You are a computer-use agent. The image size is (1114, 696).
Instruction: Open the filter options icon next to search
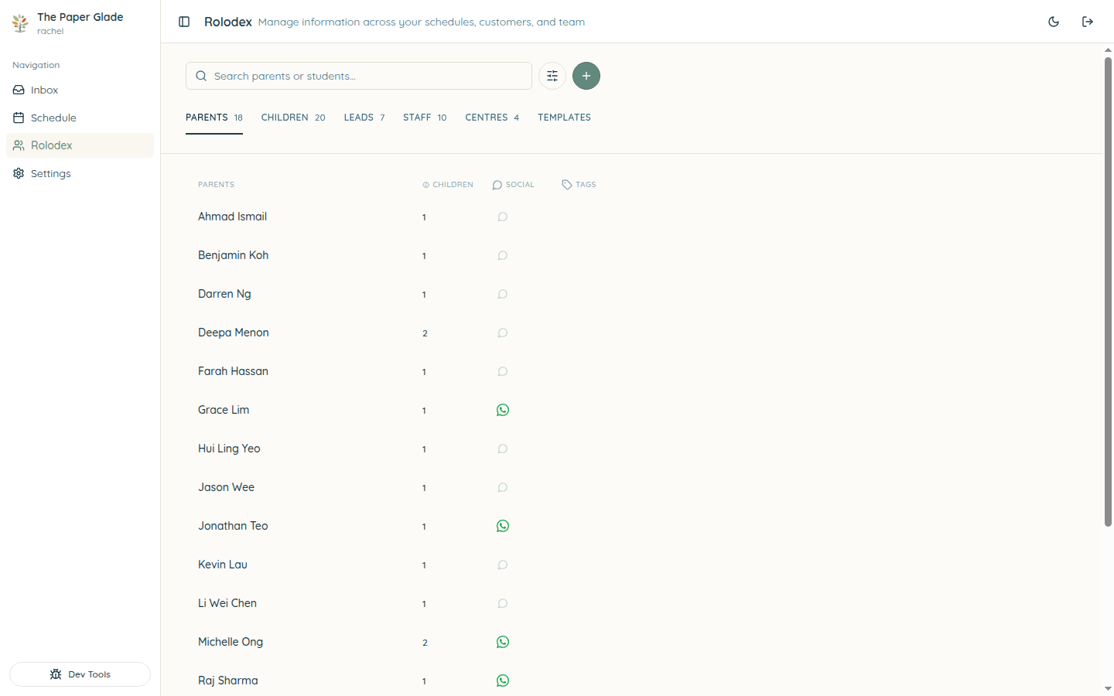point(552,76)
